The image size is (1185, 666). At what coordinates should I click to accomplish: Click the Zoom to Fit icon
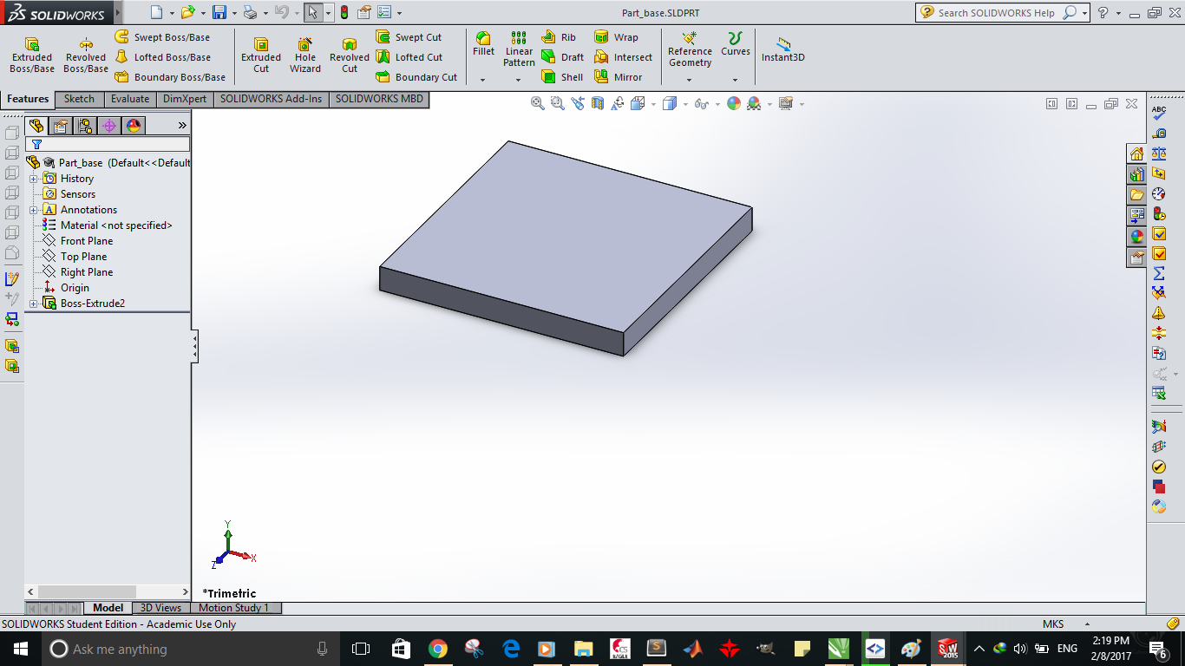538,103
